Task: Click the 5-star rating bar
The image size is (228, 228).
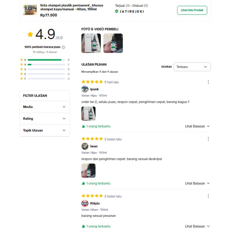Action: click(46, 60)
